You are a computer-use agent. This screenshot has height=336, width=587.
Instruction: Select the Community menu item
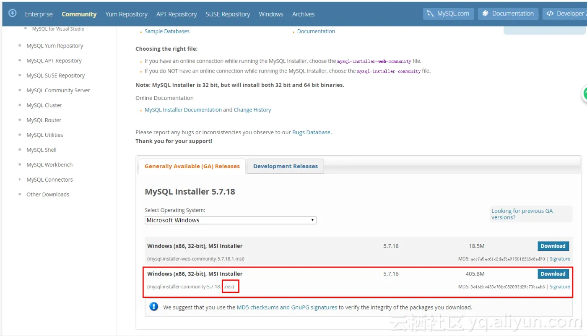click(x=79, y=14)
